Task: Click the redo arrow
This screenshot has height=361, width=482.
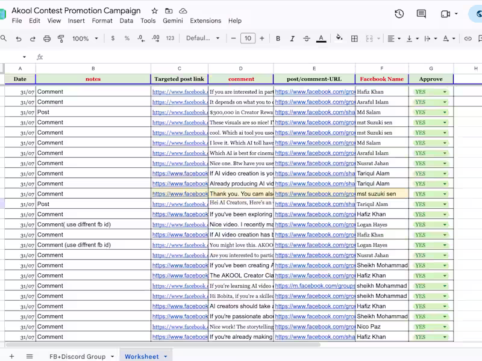Action: (x=33, y=39)
